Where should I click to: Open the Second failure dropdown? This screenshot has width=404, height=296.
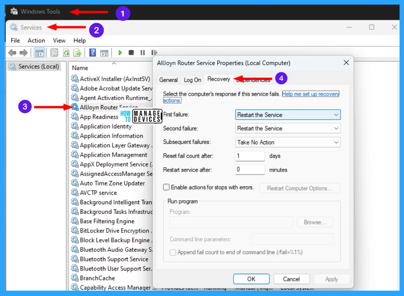[288, 128]
